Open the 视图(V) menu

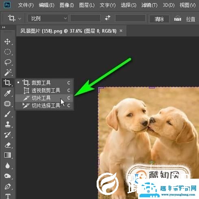[188, 5]
